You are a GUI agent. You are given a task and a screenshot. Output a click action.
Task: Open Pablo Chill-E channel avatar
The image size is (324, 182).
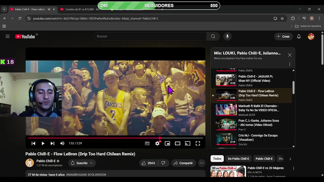[30, 163]
